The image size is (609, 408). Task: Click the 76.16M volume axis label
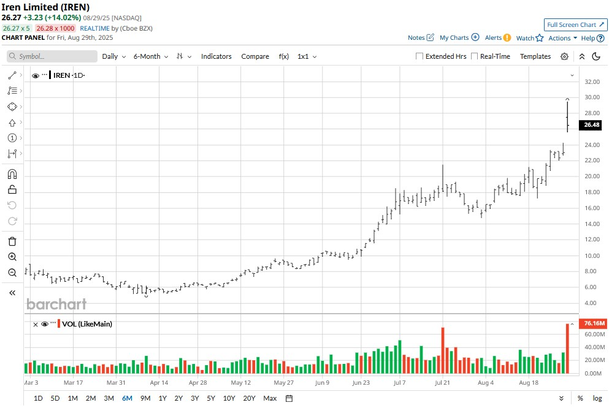click(594, 323)
